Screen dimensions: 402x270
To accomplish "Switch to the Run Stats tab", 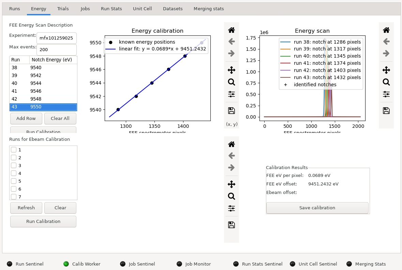I will tap(111, 9).
